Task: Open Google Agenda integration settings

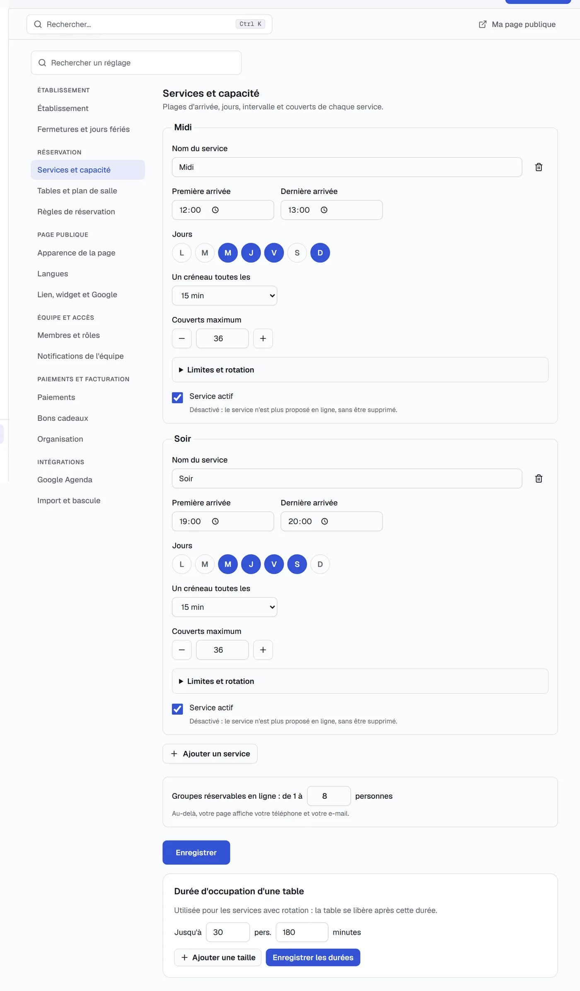Action: tap(88, 480)
